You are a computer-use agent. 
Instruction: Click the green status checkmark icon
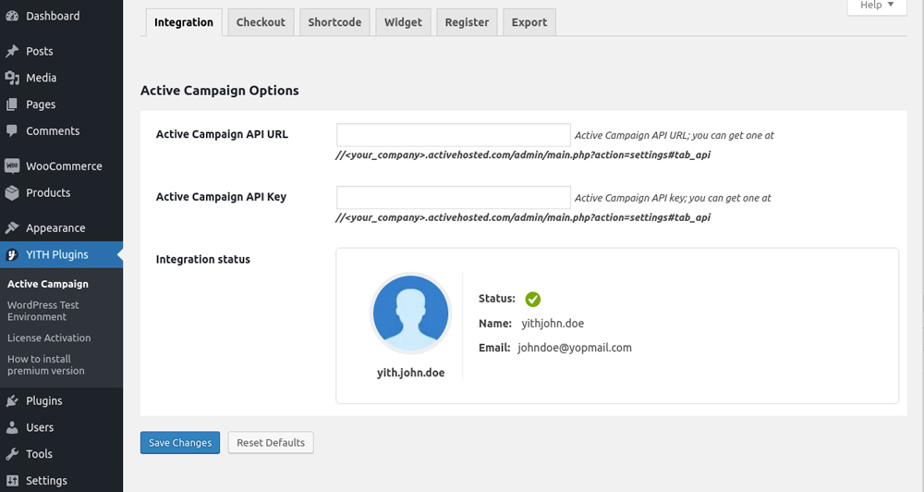tap(533, 299)
